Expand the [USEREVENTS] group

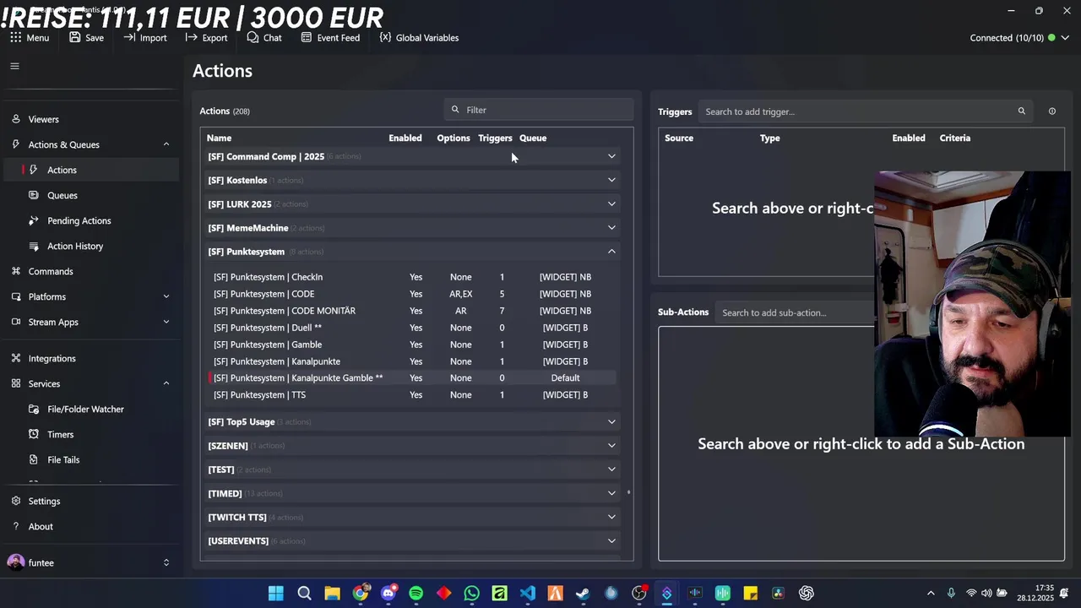(611, 540)
